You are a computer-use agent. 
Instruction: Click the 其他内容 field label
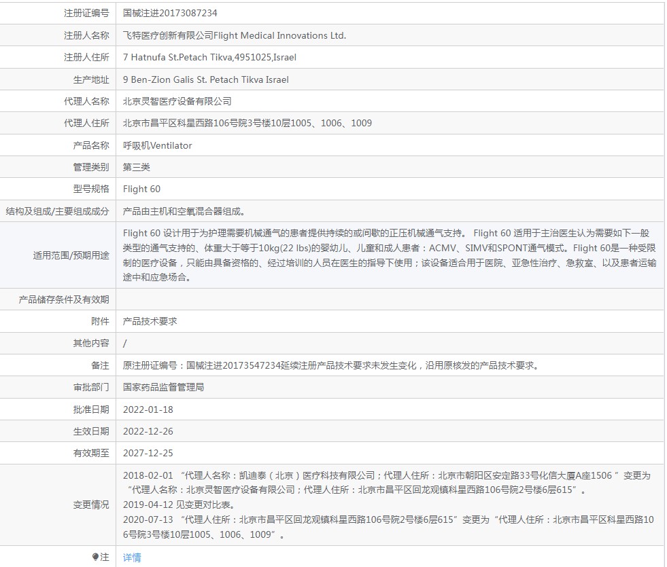pos(91,343)
